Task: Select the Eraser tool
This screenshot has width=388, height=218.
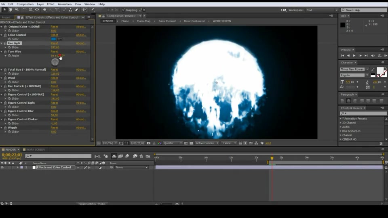Action: pyautogui.click(x=77, y=10)
